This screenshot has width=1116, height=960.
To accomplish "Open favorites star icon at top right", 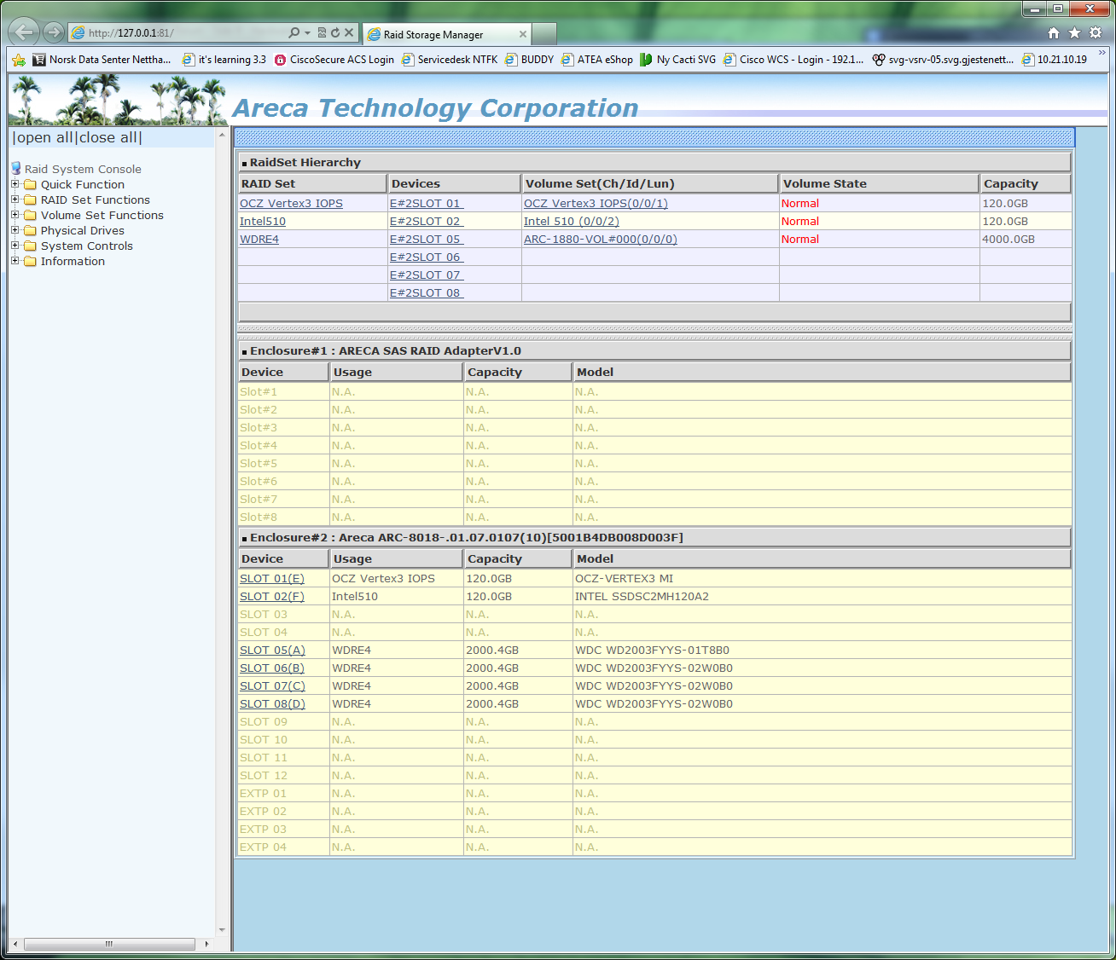I will [x=1075, y=32].
